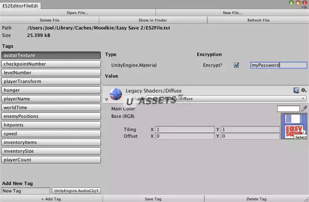Screen dimensions: 309x202
Task: Click the Offset X value field
Action: [185, 136]
